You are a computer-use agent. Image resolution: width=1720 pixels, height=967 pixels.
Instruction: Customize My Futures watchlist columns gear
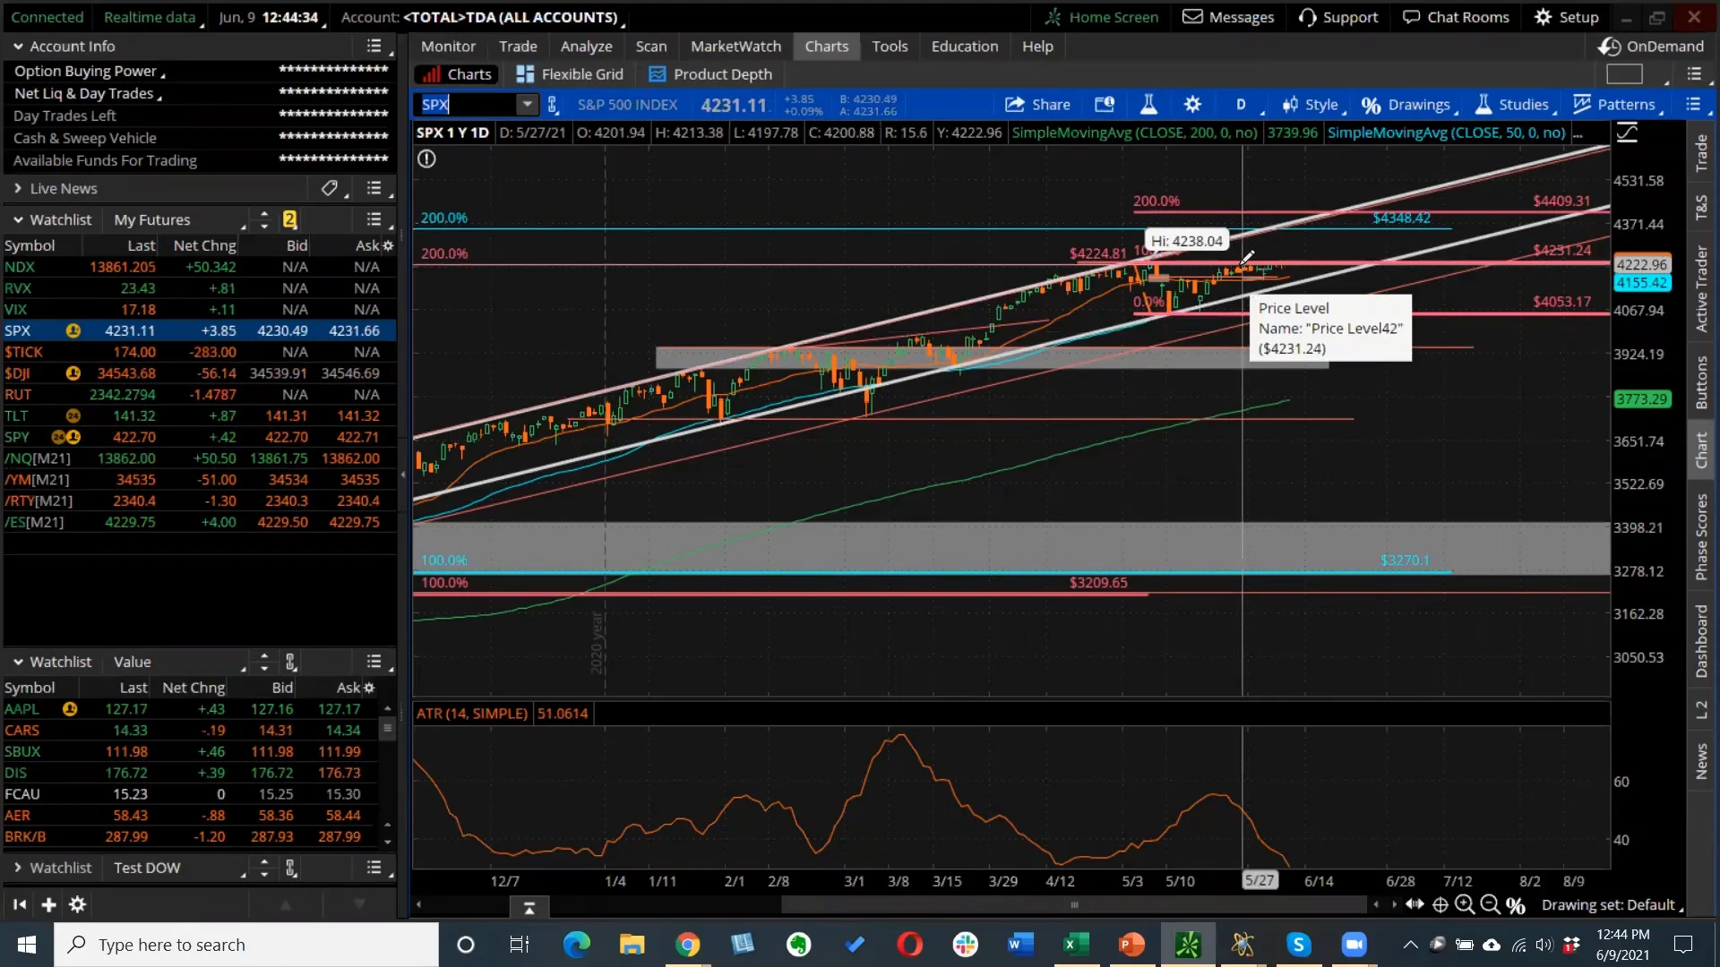tap(388, 245)
